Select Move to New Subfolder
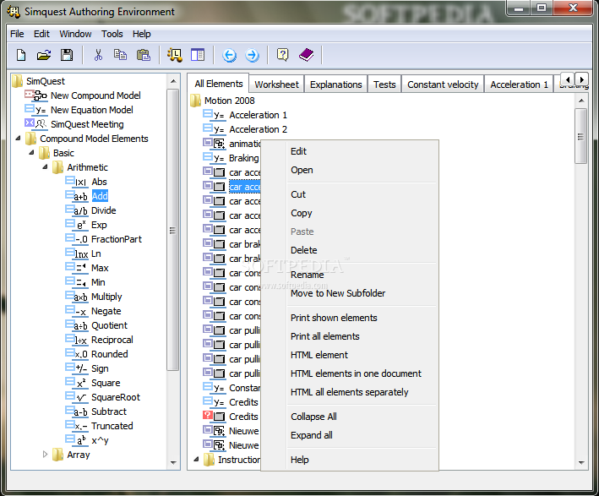 pos(349,293)
